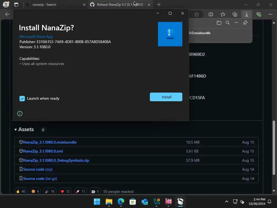Go back in the browser
The height and width of the screenshot is (208, 277).
pos(7,14)
